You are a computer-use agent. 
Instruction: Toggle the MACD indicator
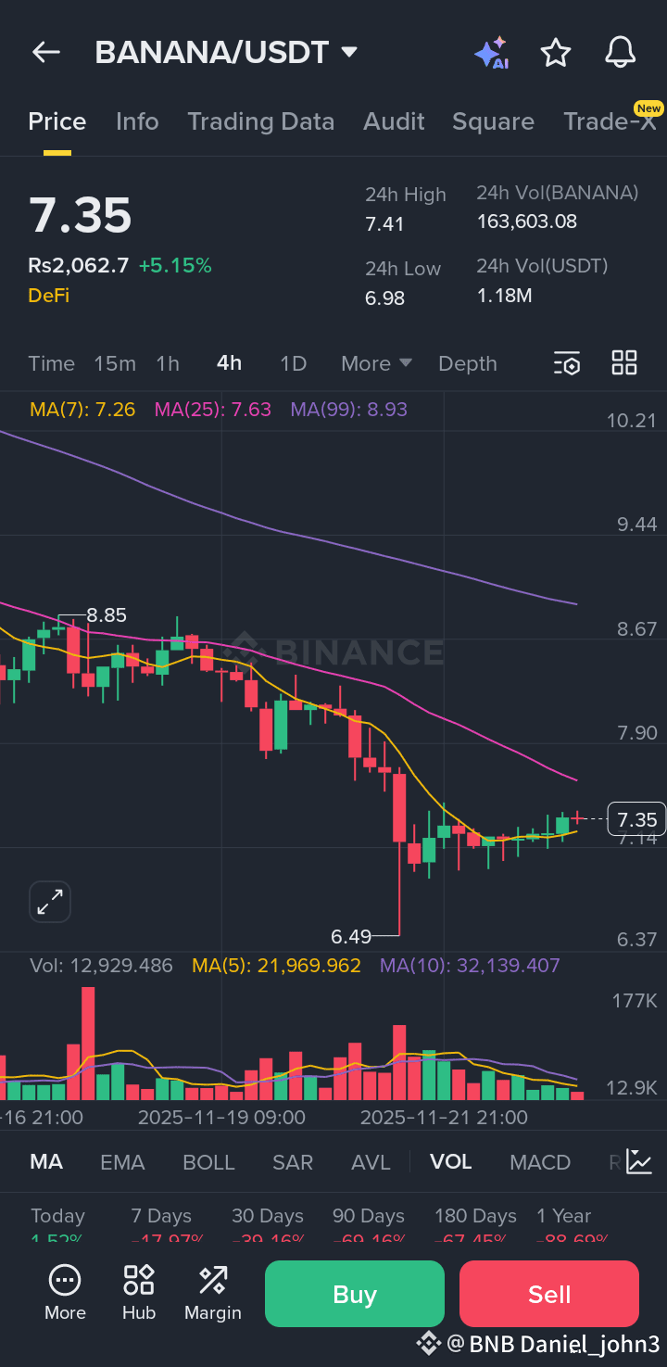tap(540, 1162)
